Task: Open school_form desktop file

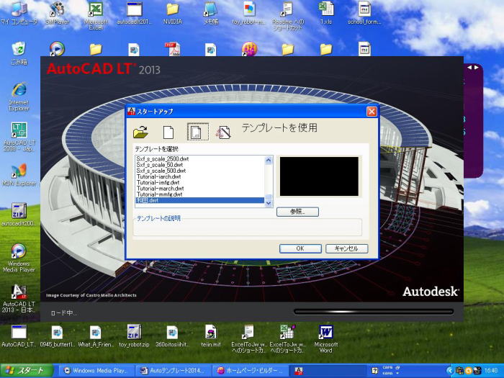Action: coord(364,13)
